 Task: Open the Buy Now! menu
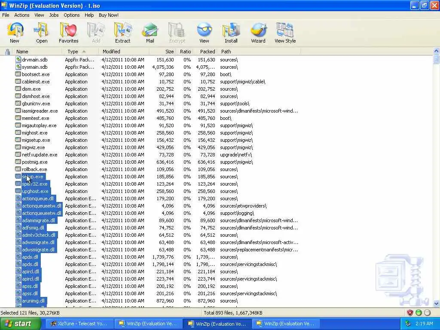click(x=109, y=15)
